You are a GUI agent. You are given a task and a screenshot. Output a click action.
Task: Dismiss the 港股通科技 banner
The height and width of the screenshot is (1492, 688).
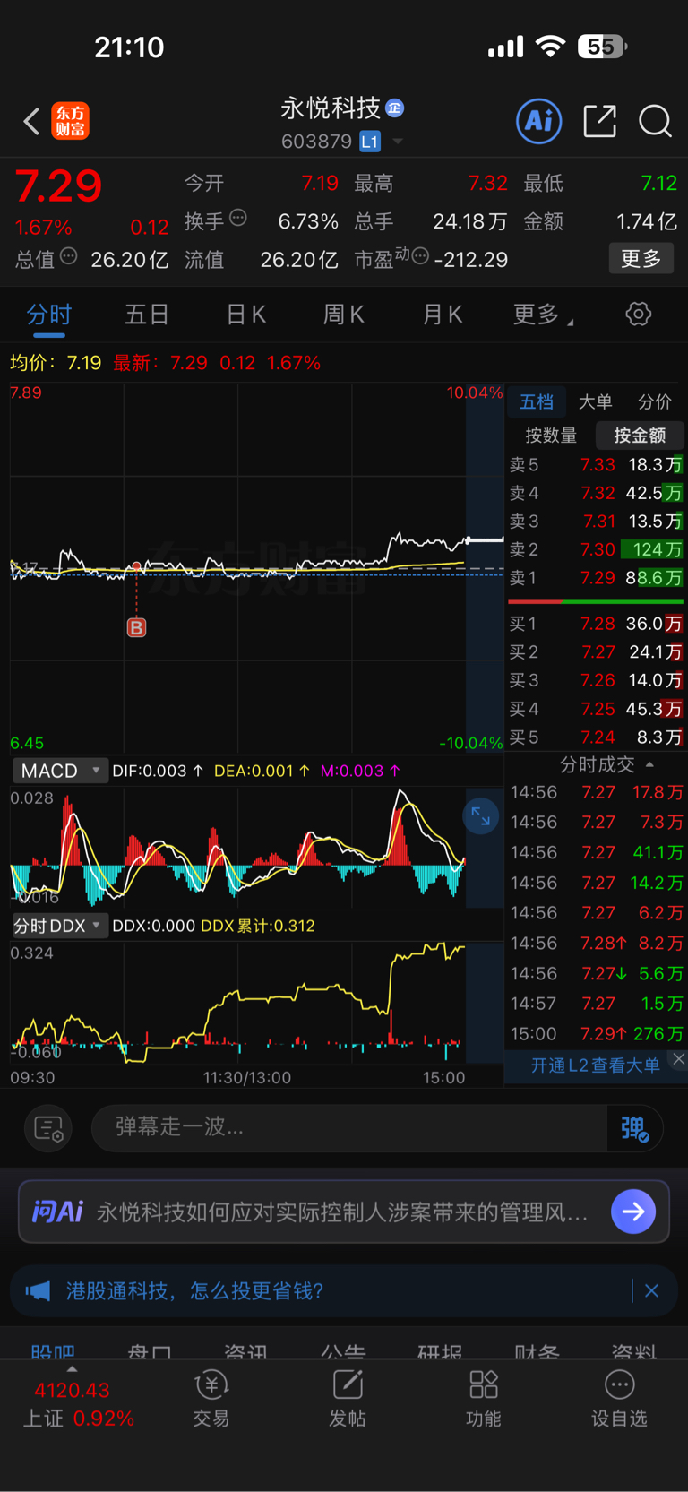pyautogui.click(x=651, y=1290)
